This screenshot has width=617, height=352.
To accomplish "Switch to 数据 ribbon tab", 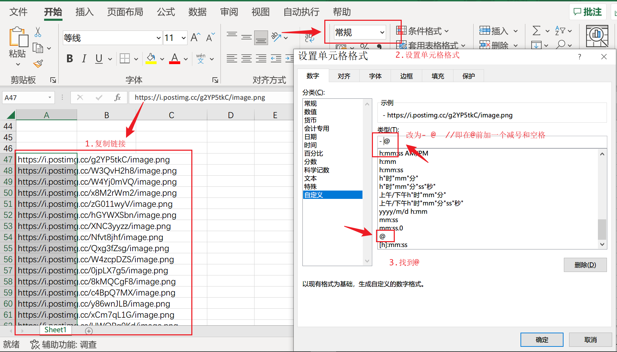I will [197, 12].
